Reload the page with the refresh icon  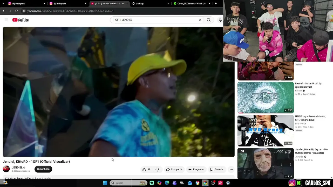[x=16, y=11]
